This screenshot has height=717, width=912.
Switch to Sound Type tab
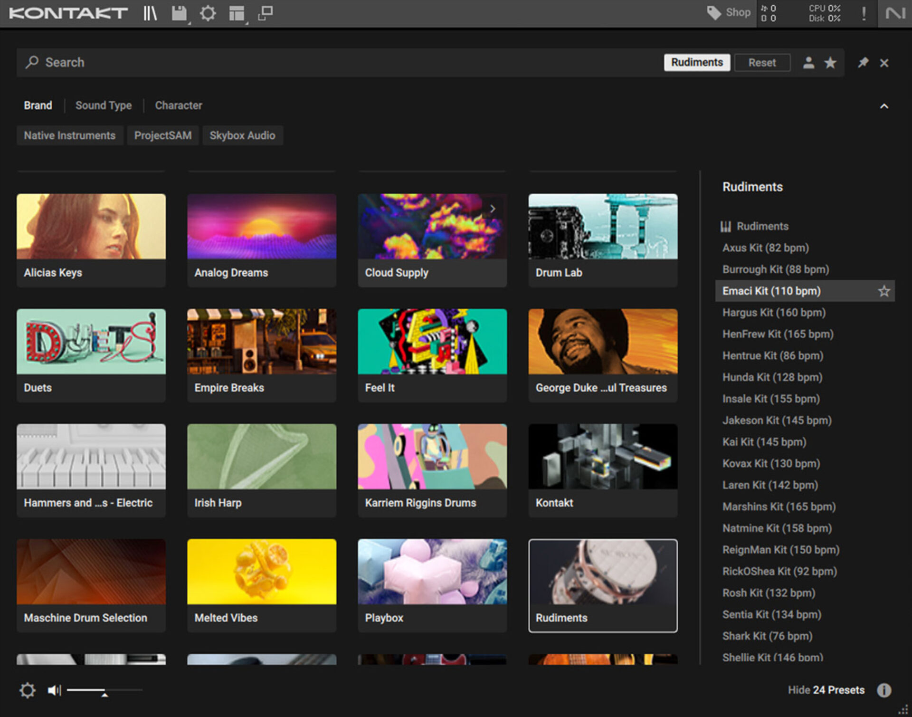104,105
